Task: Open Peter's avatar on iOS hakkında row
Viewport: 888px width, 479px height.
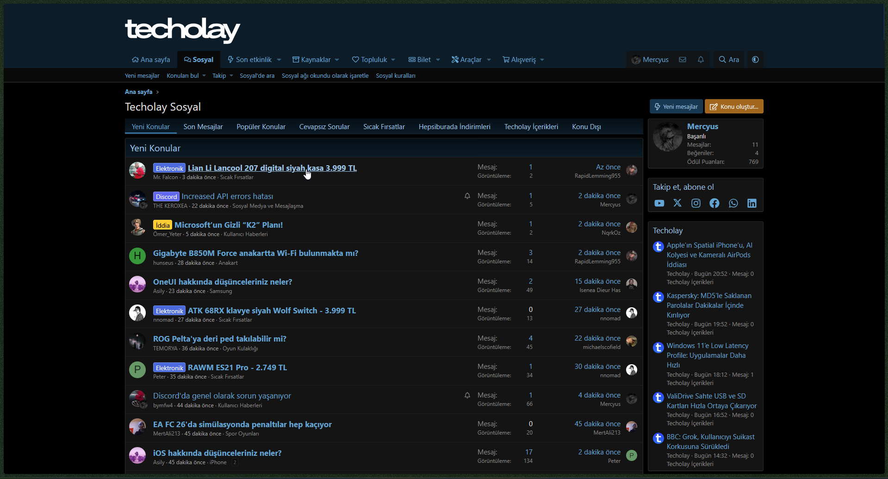Action: 632,455
